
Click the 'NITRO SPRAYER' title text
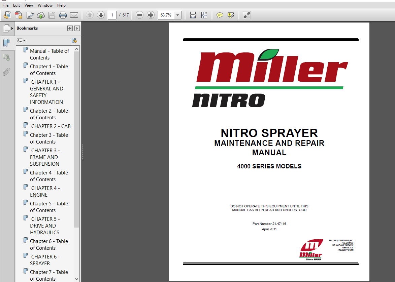(269, 133)
